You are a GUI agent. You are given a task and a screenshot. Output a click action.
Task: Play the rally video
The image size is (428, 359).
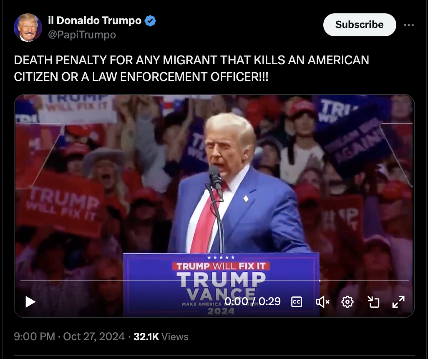pos(30,302)
